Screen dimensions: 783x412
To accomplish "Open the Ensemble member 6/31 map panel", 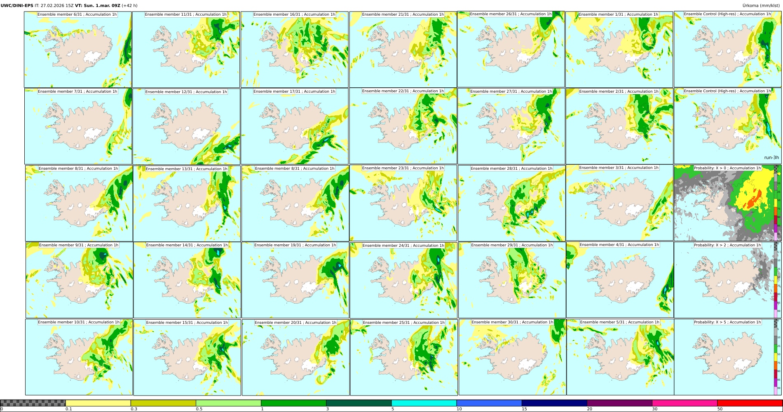I will (78, 49).
